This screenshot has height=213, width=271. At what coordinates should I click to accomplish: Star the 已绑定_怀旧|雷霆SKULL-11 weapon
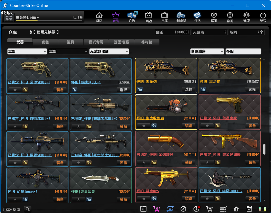point(15,163)
